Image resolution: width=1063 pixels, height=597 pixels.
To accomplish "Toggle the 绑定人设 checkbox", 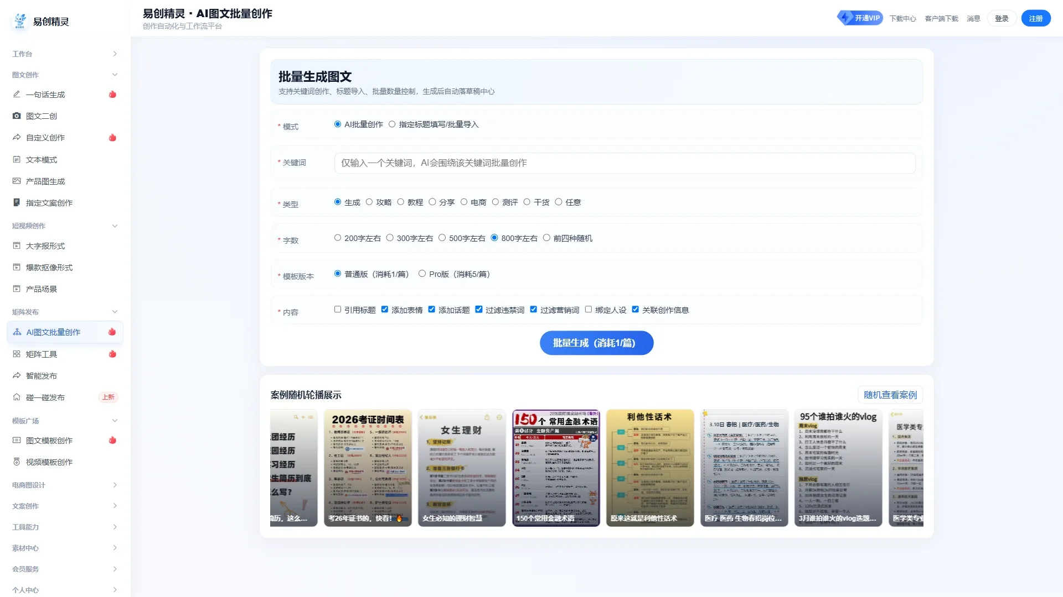I will 589,310.
